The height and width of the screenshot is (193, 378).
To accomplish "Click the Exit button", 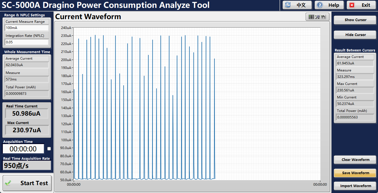I will coord(361,5).
